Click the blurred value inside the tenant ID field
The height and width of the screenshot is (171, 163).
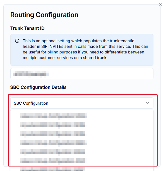click(31, 73)
